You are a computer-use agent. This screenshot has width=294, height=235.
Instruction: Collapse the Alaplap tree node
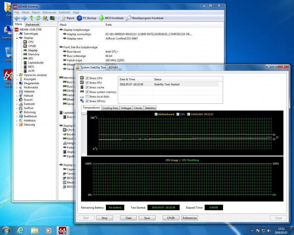(17, 38)
